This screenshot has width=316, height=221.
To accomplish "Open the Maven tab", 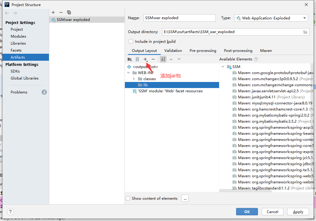I will pos(266,50).
